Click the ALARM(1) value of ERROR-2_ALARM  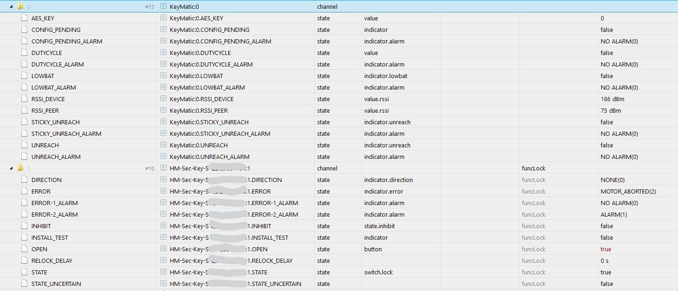pos(614,214)
